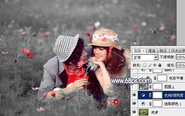Hide the 色相/饱和度 layer eye icon

point(134,95)
